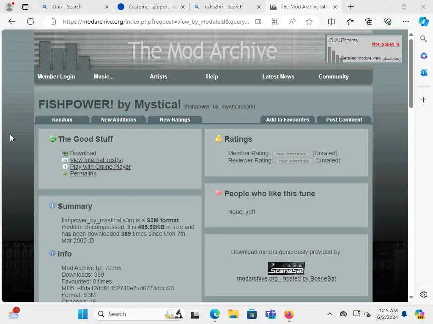
Task: Open modarchive.org hosted by SceneSat link
Action: [286, 278]
